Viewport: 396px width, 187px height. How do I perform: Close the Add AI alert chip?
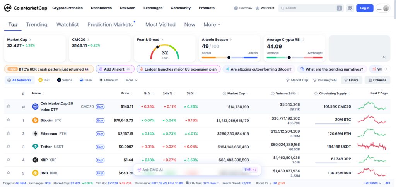pos(128,69)
